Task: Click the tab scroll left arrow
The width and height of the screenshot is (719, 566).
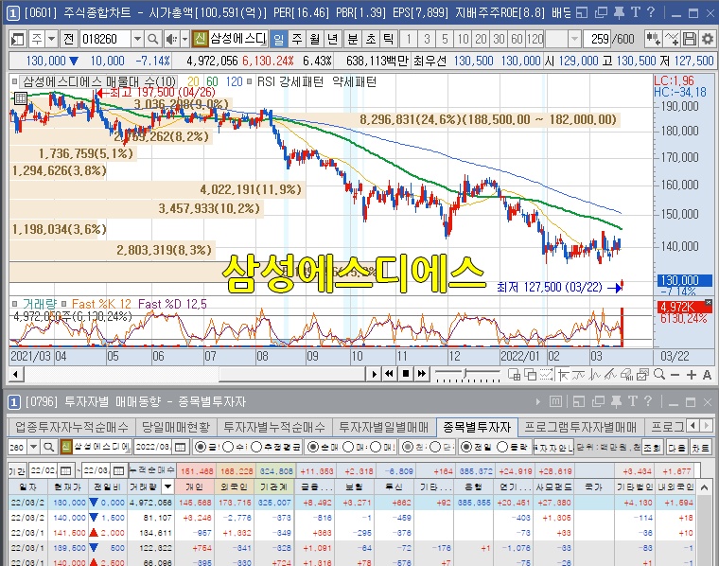Action: pyautogui.click(x=693, y=426)
